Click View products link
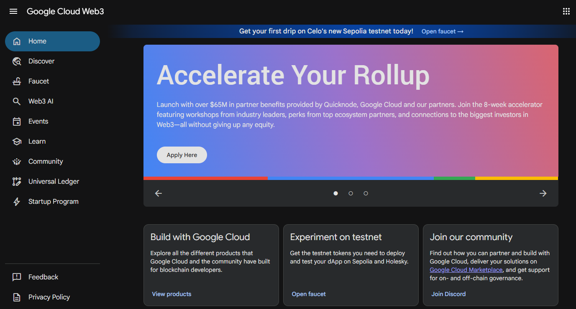The image size is (576, 309). pos(172,294)
